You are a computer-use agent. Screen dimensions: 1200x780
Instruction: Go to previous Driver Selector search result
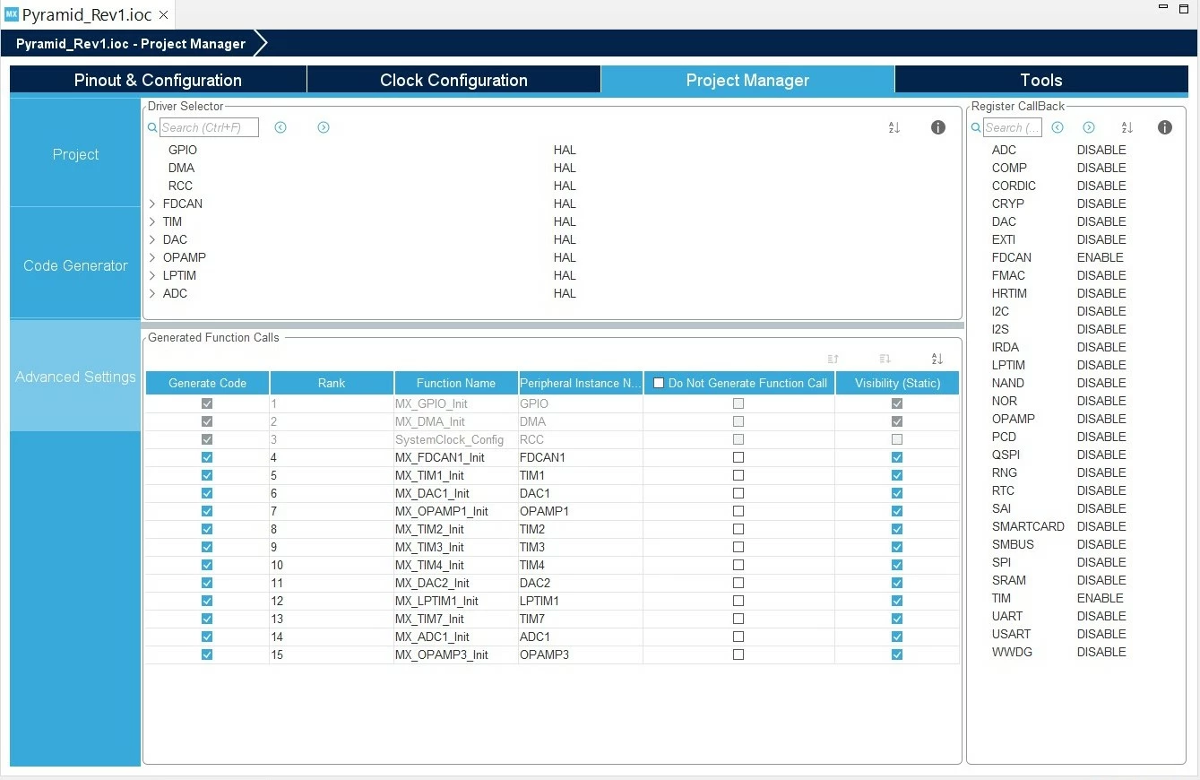pyautogui.click(x=281, y=127)
